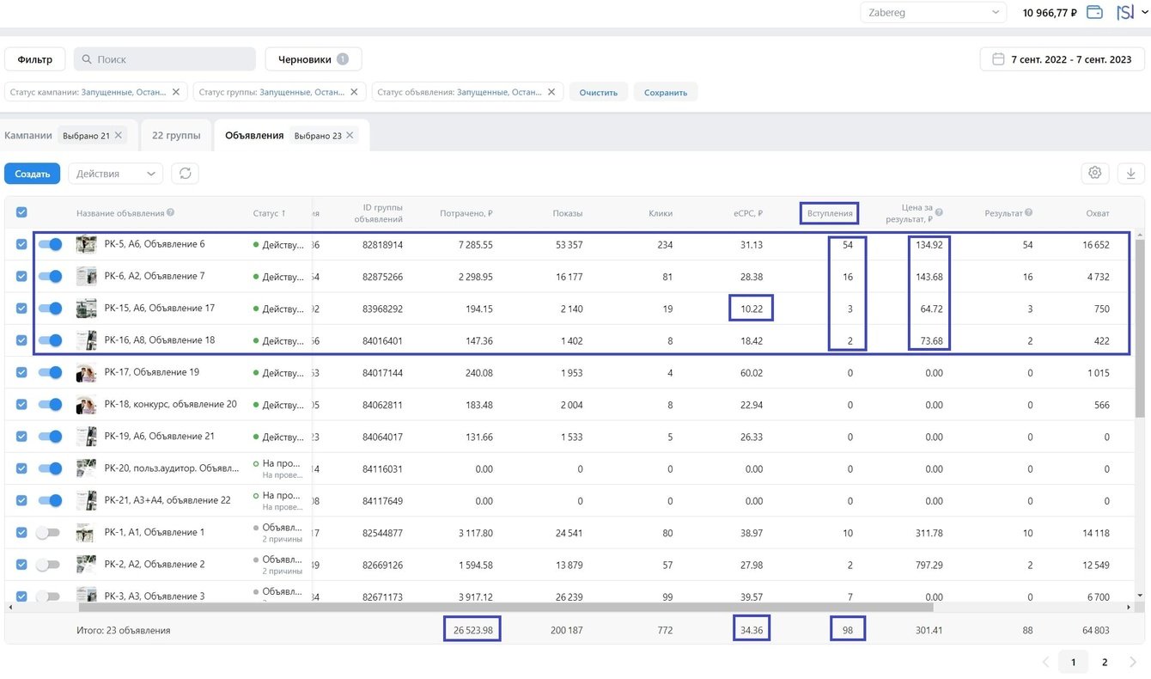Screen dimensions: 1151x679
Task: Clear the Выбрано 23 selection in Объявления
Action: click(350, 136)
